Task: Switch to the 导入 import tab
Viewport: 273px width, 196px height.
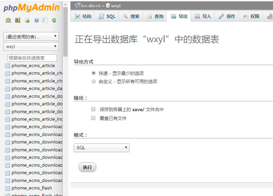Action: [203, 16]
